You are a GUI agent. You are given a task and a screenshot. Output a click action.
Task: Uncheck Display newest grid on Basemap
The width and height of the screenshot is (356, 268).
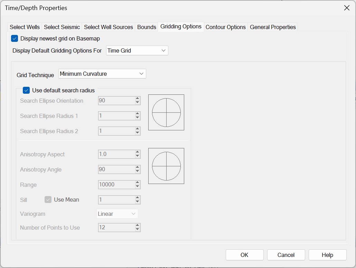(x=15, y=38)
